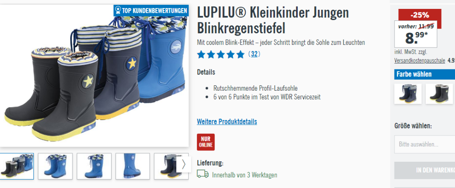
Task: Open the Größe wählen size dropdown
Action: pyautogui.click(x=424, y=144)
